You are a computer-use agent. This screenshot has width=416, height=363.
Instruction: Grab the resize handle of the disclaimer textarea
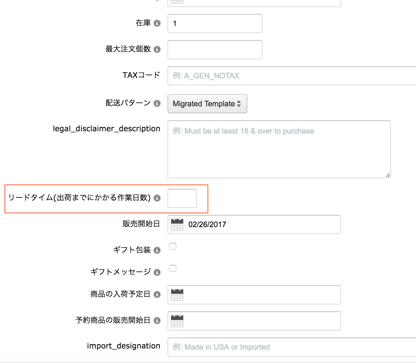(388, 175)
